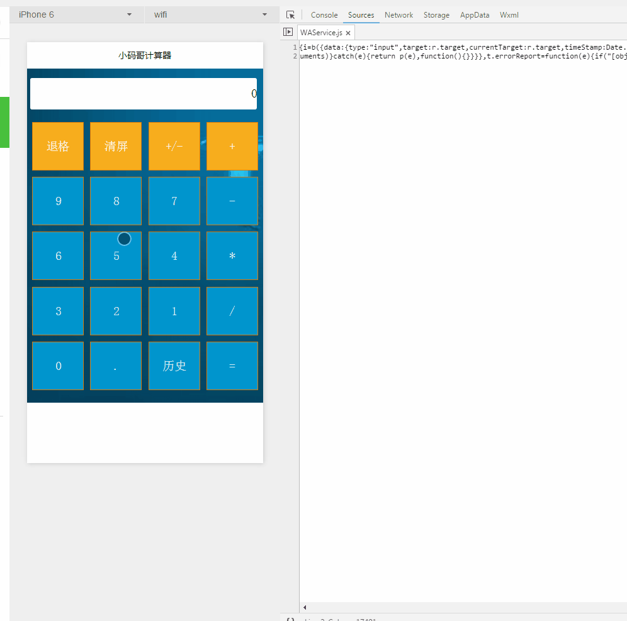Viewport: 627px width, 621px height.
Task: Tap the plus operator button
Action: coord(232,146)
